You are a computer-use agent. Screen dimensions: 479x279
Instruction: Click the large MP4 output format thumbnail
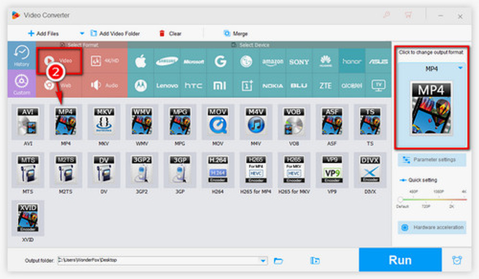pos(431,107)
